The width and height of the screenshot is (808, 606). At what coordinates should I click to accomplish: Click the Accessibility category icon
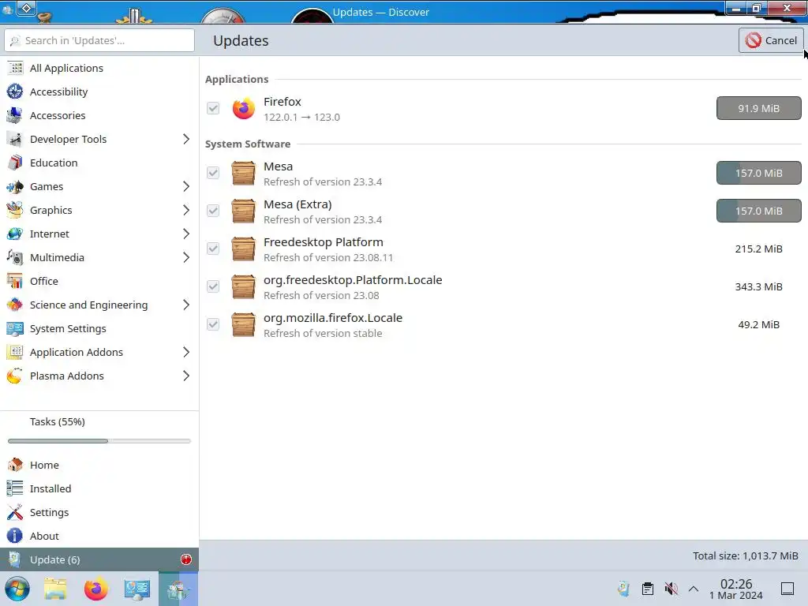pyautogui.click(x=15, y=92)
